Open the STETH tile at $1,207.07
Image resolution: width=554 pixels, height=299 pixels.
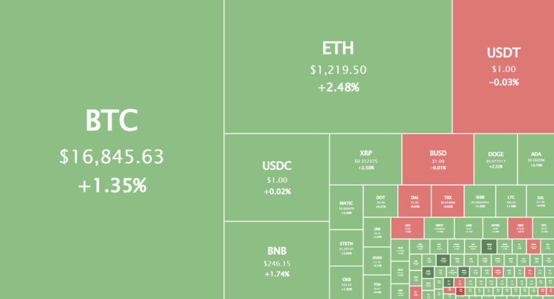point(346,248)
